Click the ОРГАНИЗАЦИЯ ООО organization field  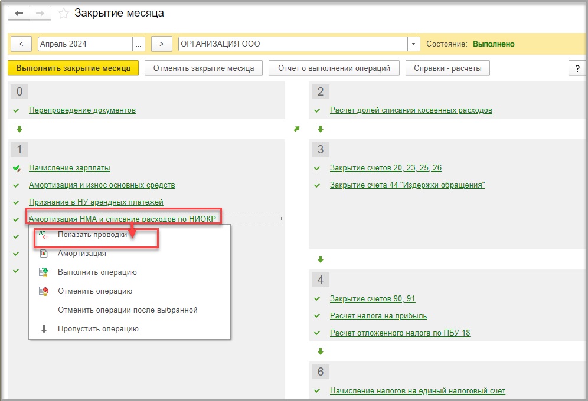[293, 44]
